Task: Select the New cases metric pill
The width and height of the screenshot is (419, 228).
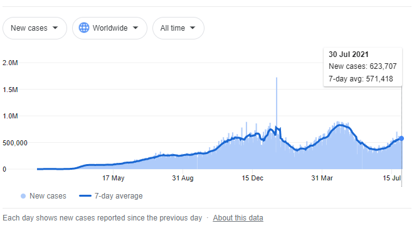Action: (x=34, y=28)
